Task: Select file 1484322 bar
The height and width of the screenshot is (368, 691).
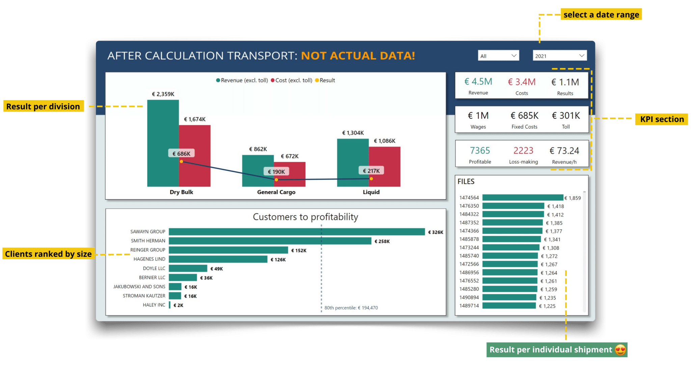Action: (x=513, y=214)
